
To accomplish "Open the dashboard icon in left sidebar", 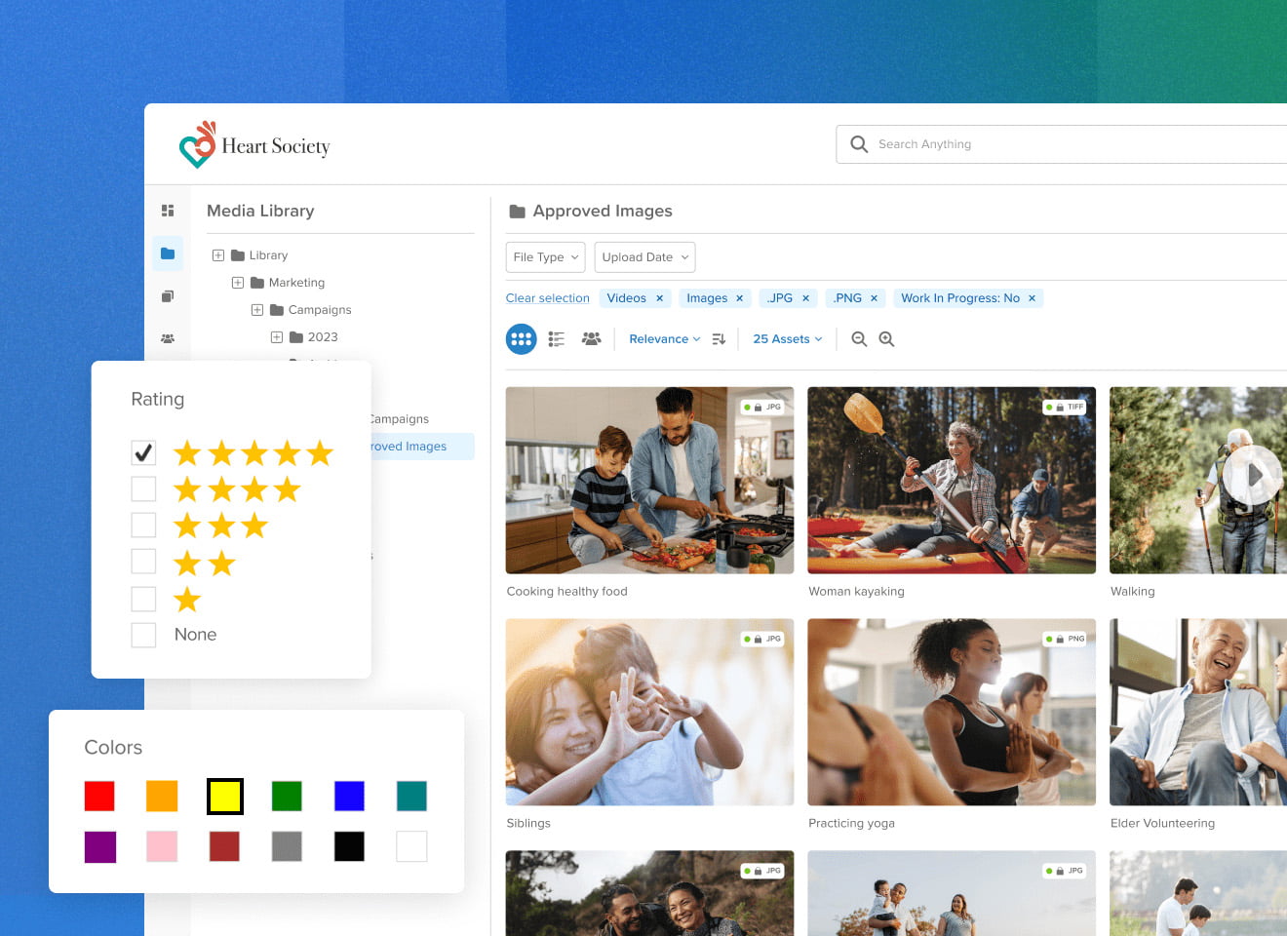I will (168, 211).
